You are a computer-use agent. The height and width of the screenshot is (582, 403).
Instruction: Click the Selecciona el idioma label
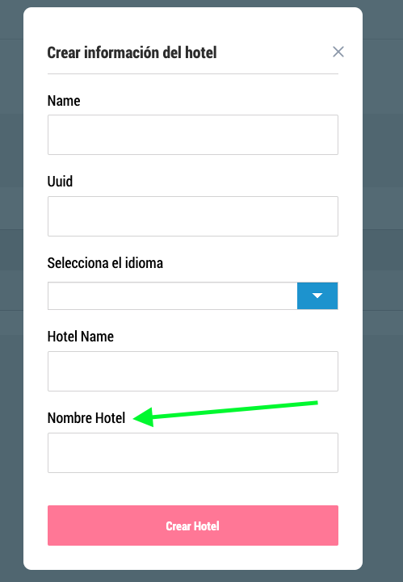pos(105,263)
